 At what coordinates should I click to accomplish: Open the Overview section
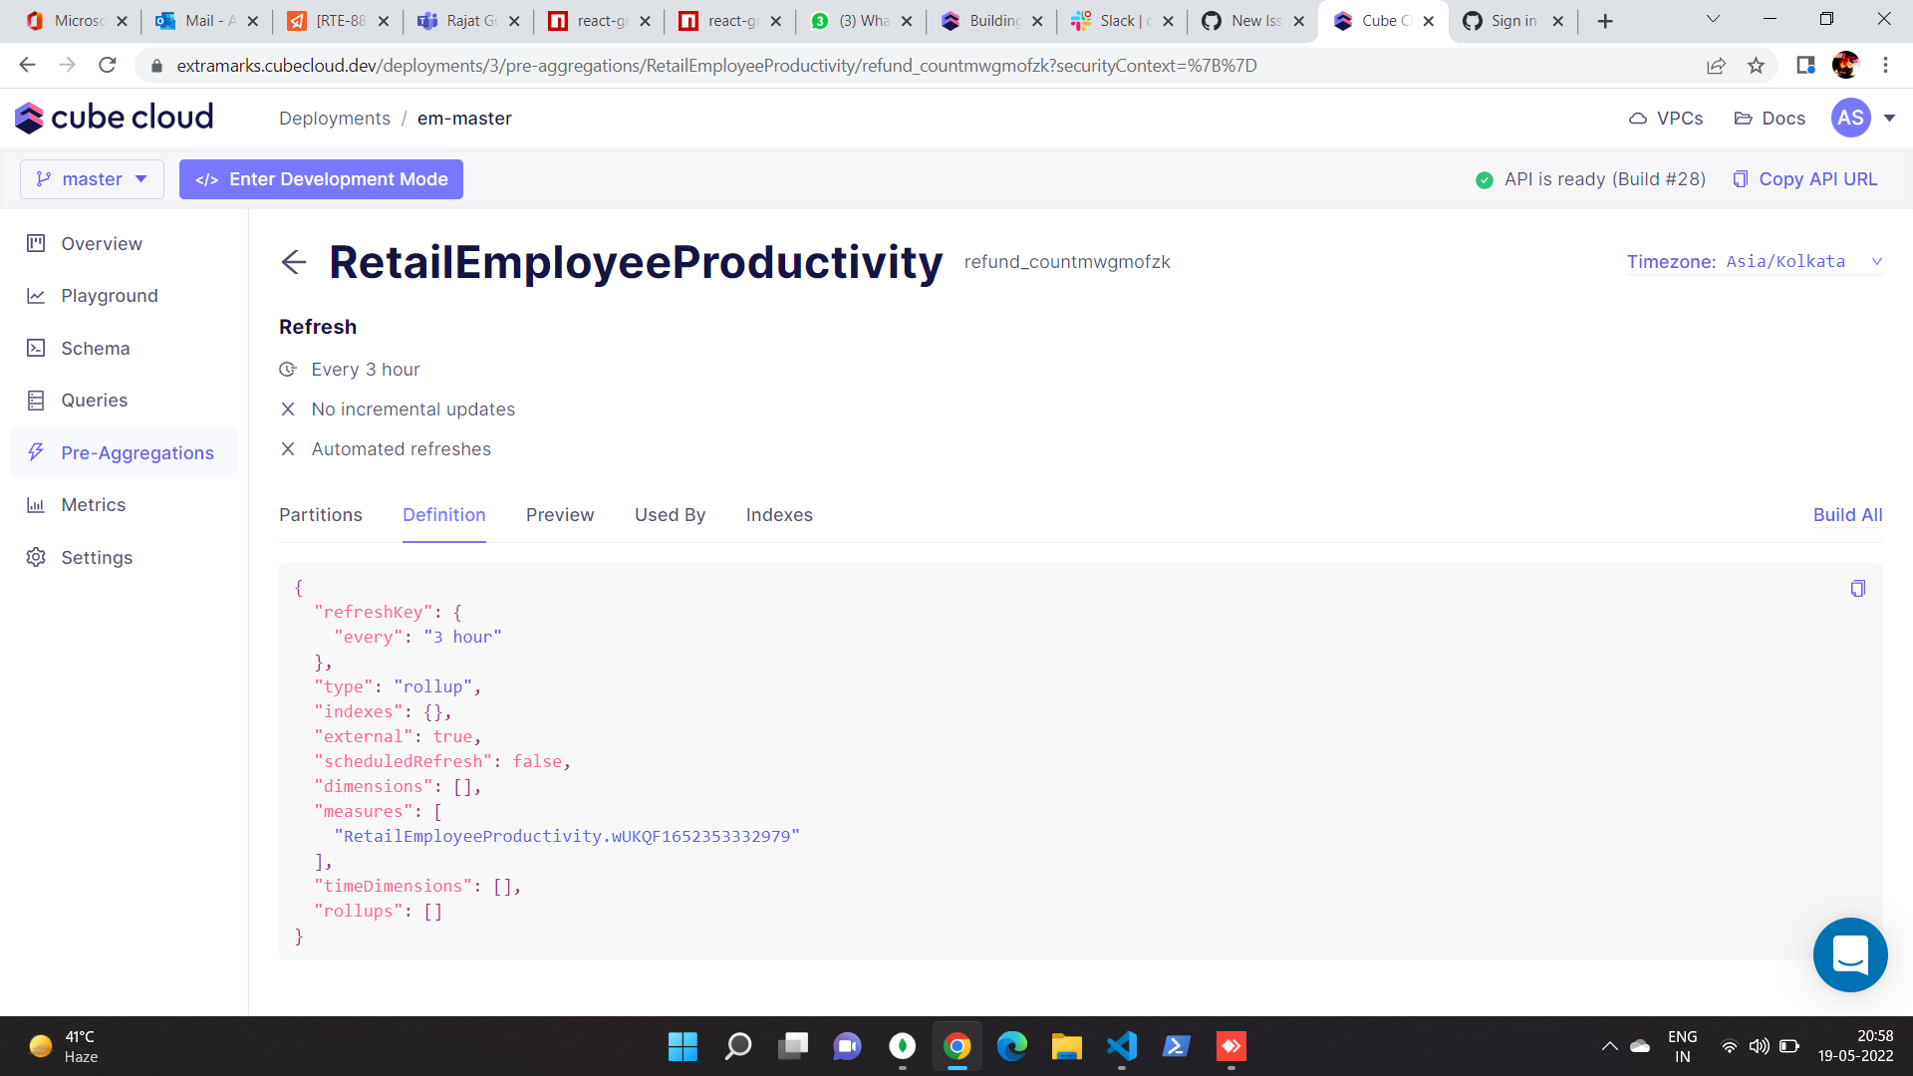pyautogui.click(x=101, y=243)
